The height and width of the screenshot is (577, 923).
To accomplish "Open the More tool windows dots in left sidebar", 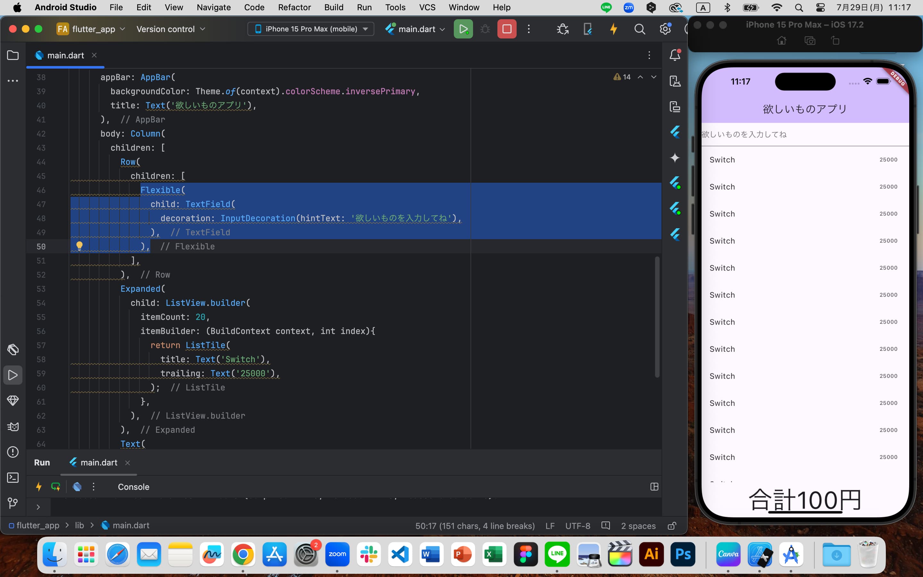I will pyautogui.click(x=13, y=81).
